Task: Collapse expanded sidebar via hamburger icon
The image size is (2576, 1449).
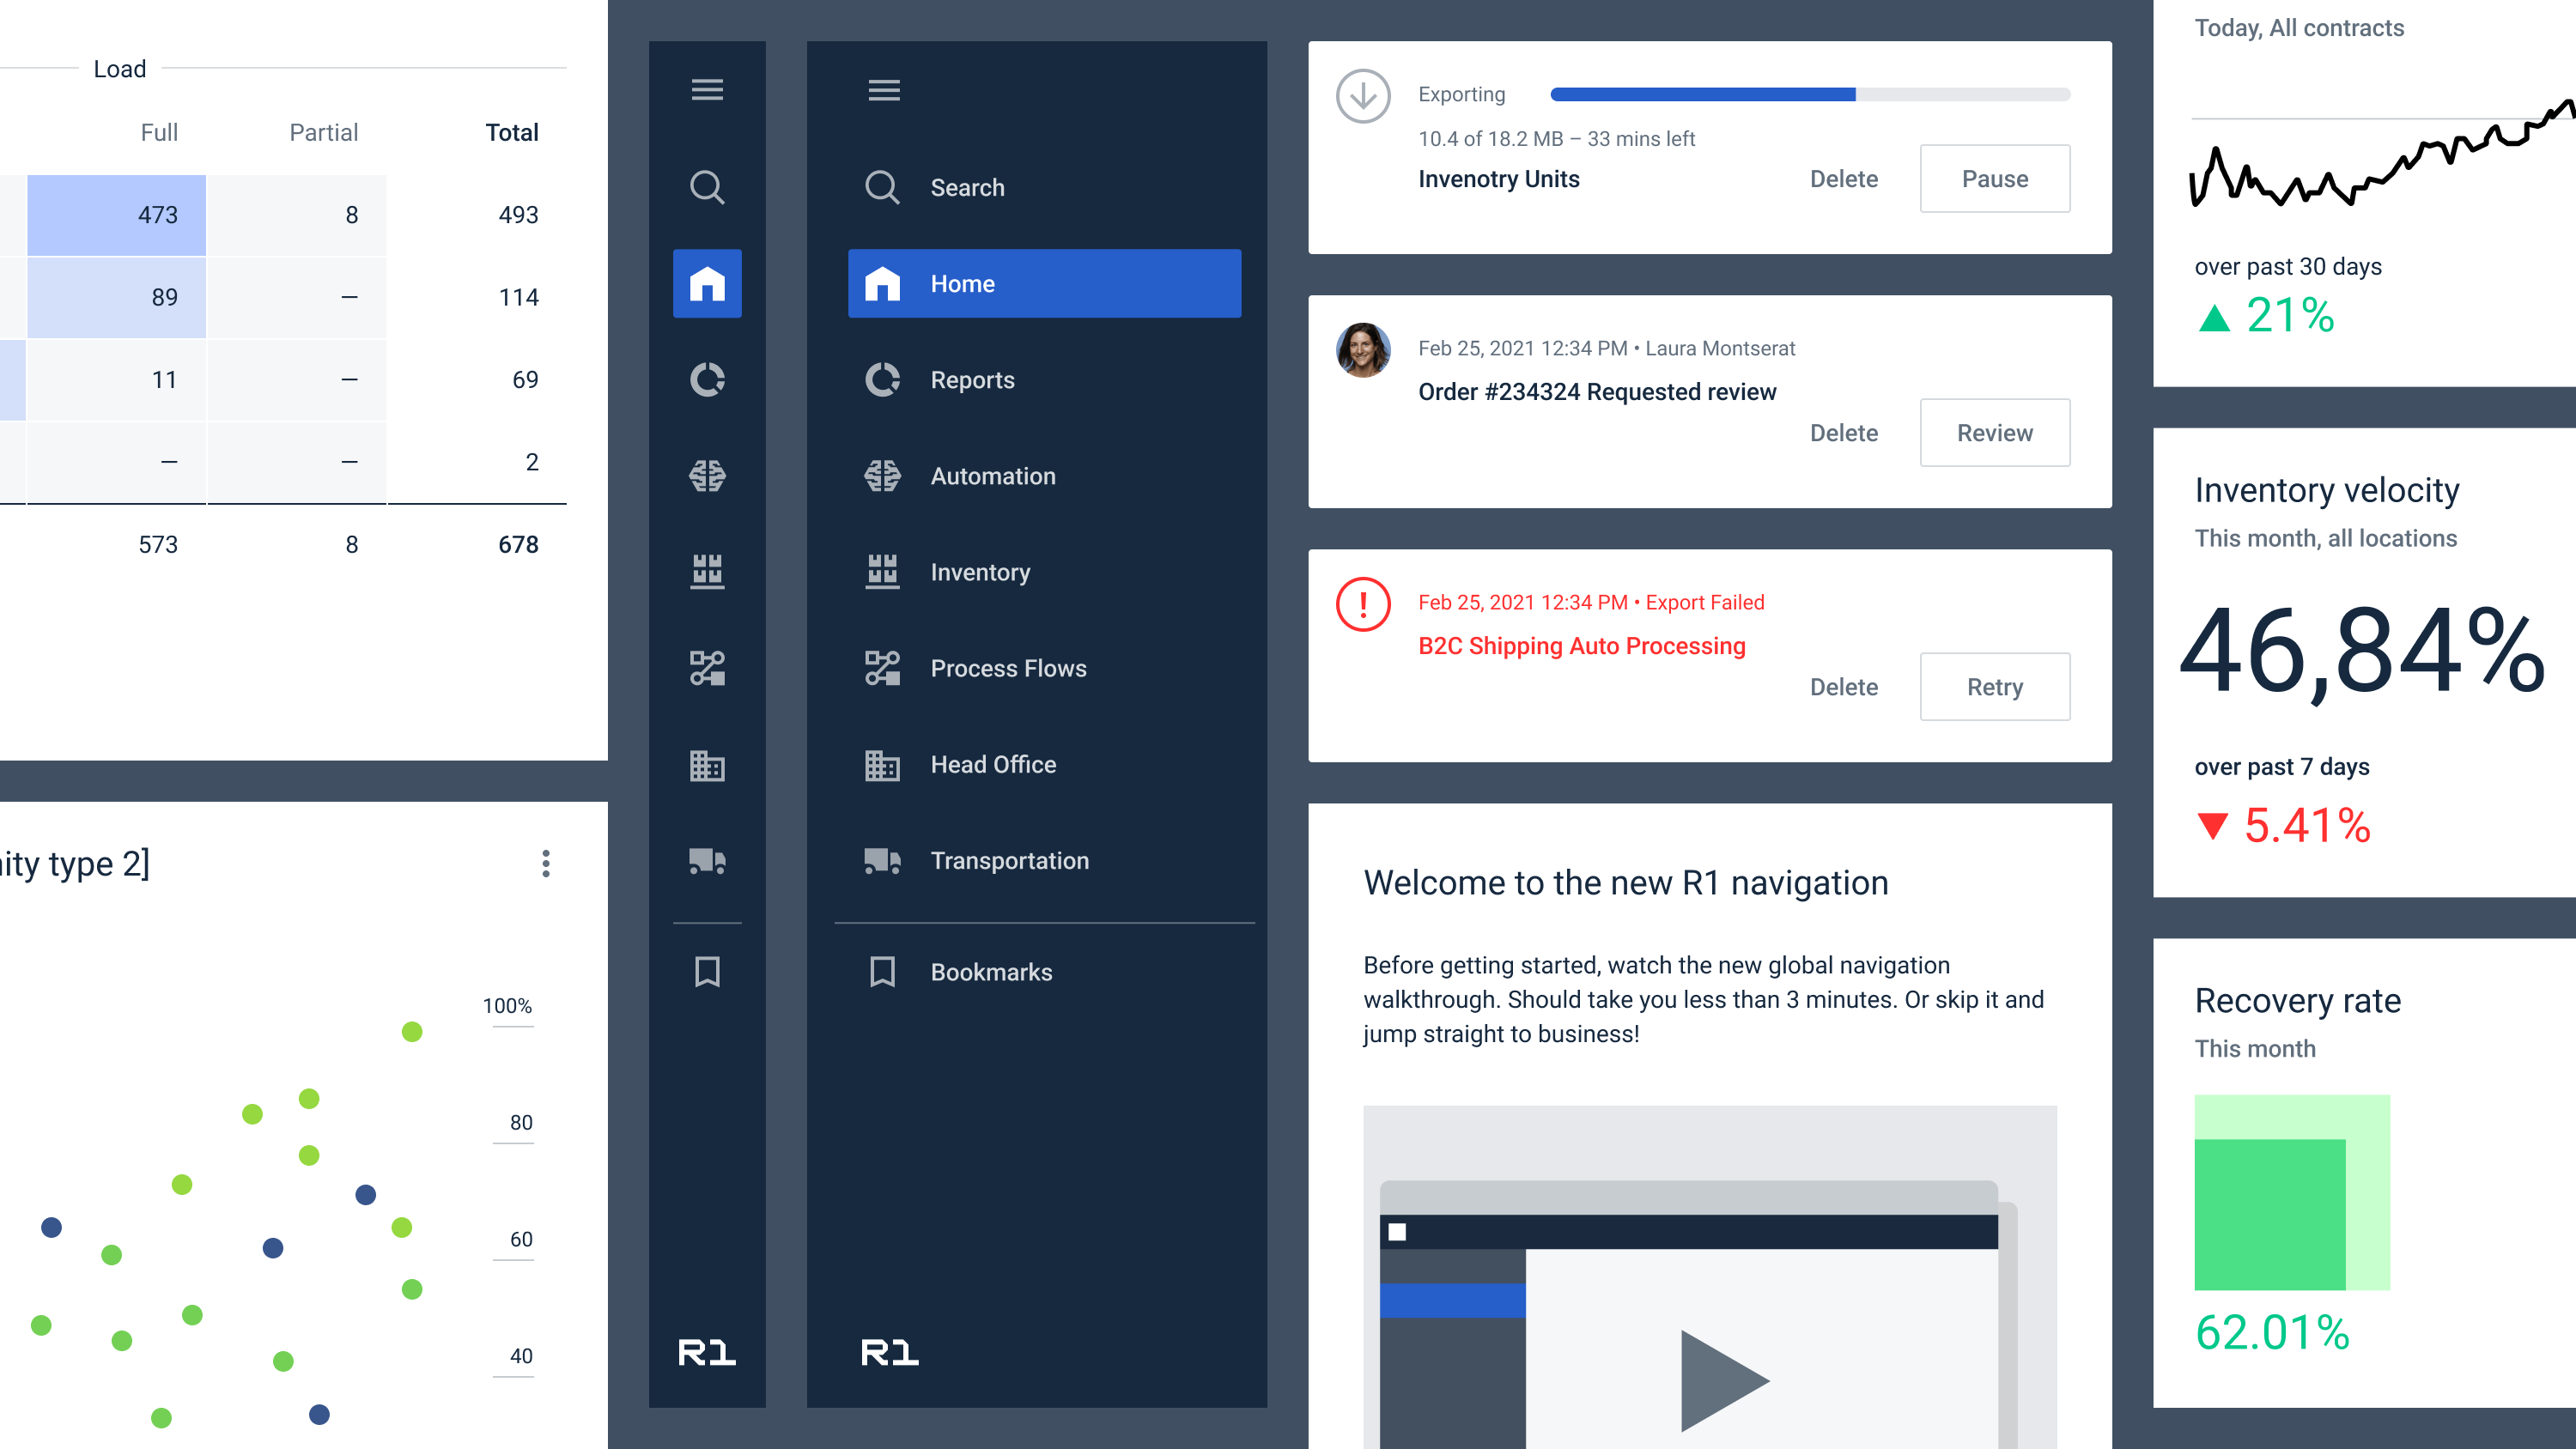Action: (884, 90)
